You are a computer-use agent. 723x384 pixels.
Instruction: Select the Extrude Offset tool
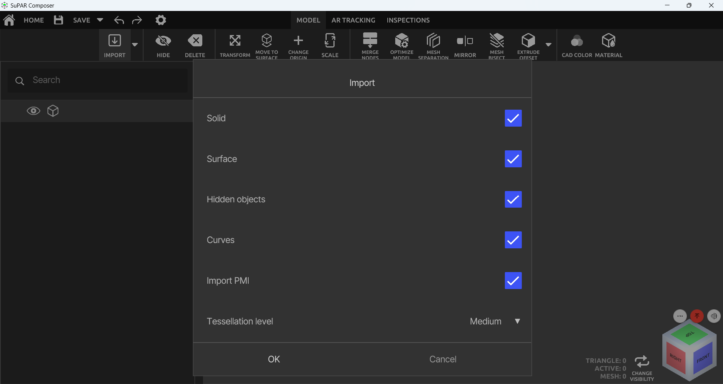tap(528, 46)
